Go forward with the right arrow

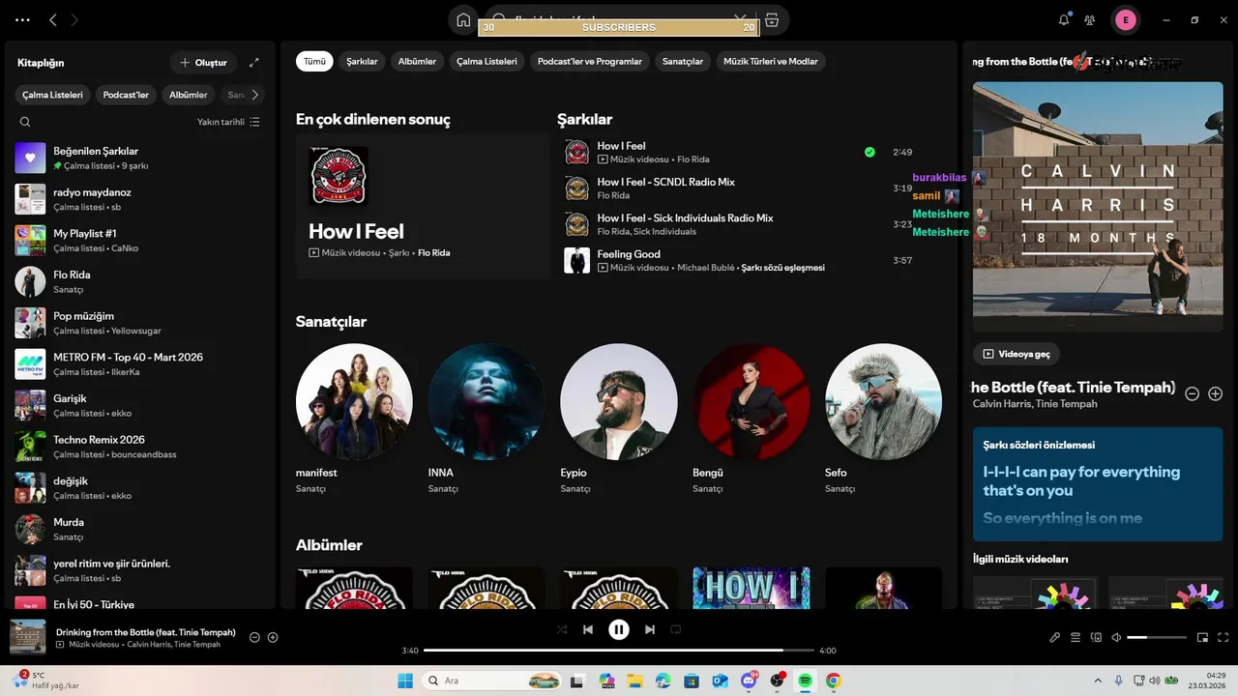click(x=74, y=19)
